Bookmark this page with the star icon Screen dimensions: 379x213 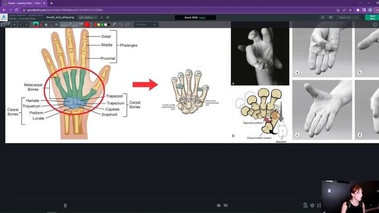coord(350,10)
